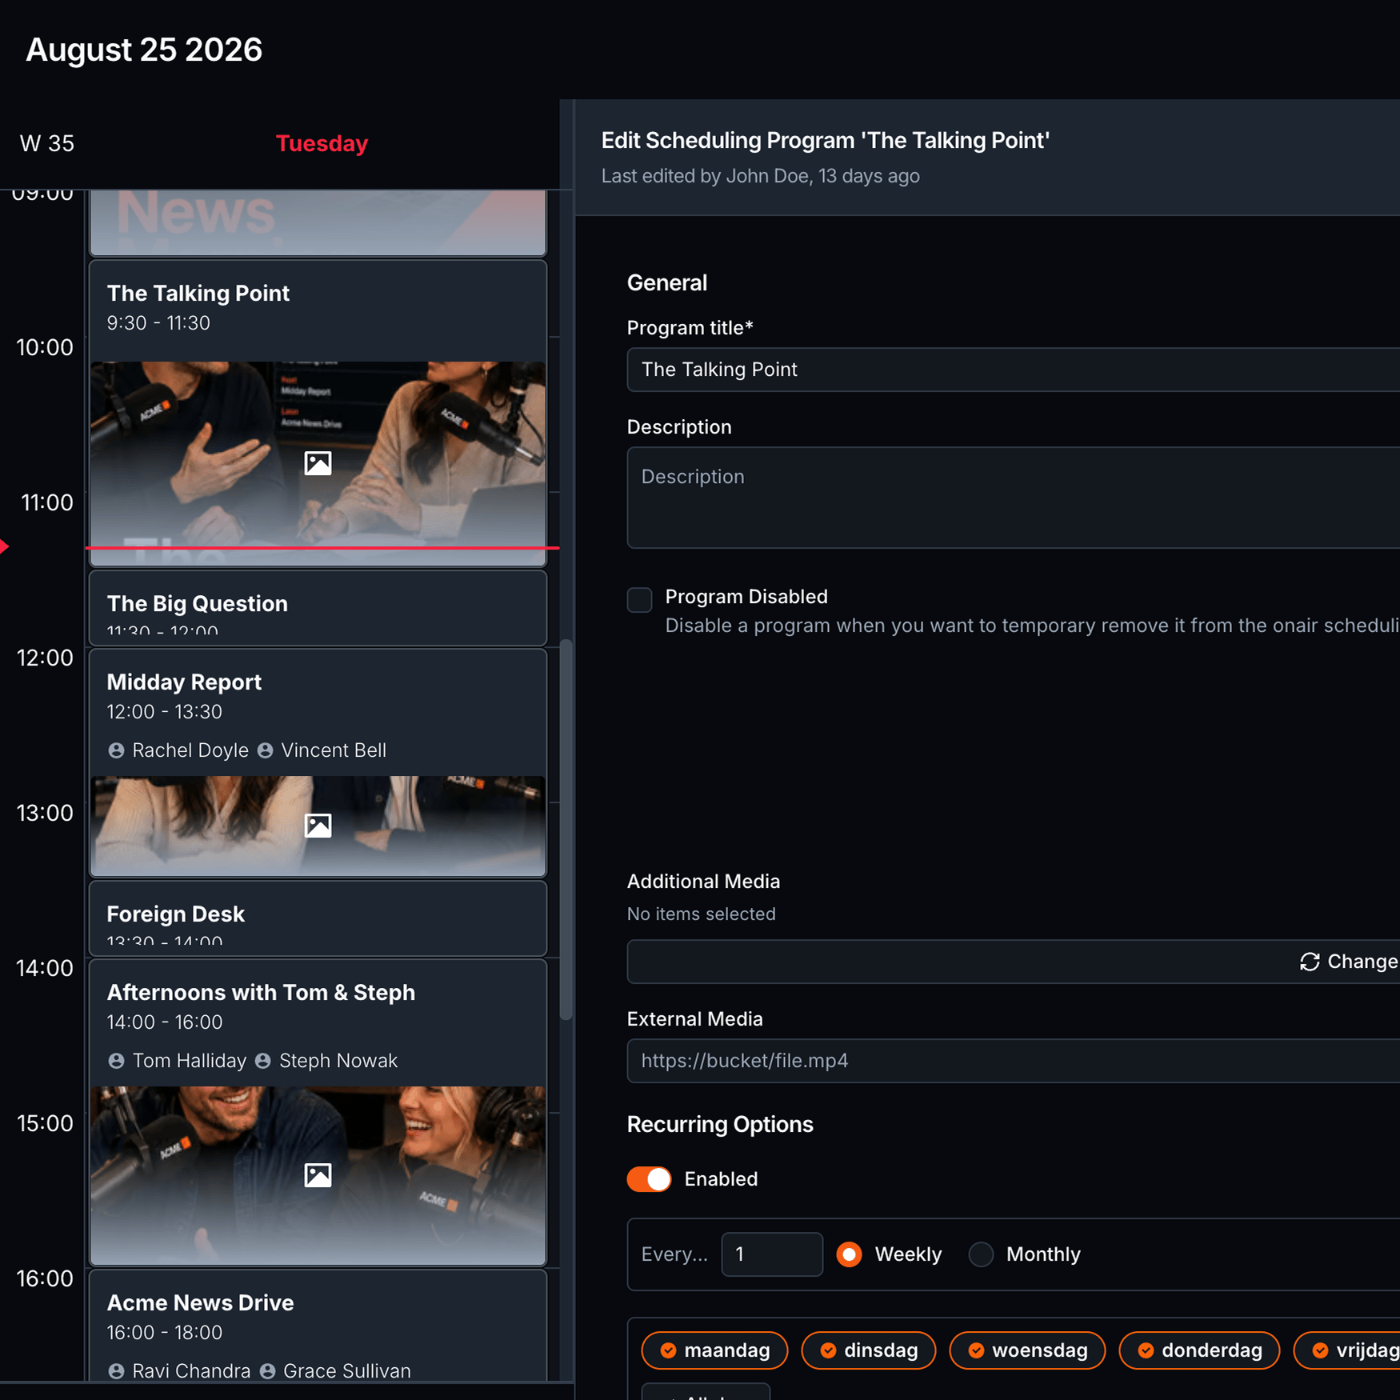Image resolution: width=1400 pixels, height=1400 pixels.
Task: Click the current-time red arrow marker
Action: (x=4, y=547)
